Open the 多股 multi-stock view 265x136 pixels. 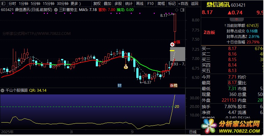pos(118,4)
